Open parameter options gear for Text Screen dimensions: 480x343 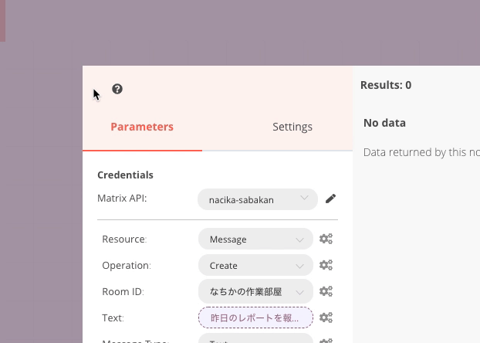tap(326, 318)
